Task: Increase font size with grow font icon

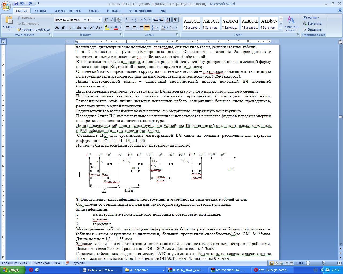Action: (x=106, y=20)
